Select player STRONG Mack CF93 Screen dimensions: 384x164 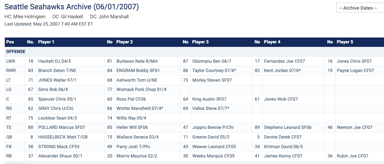59,147
